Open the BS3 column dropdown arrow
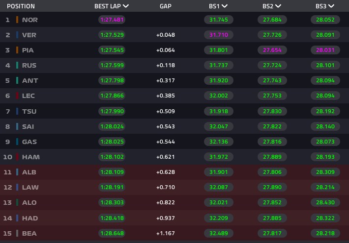Image resolution: width=349 pixels, height=243 pixels. [x=331, y=6]
